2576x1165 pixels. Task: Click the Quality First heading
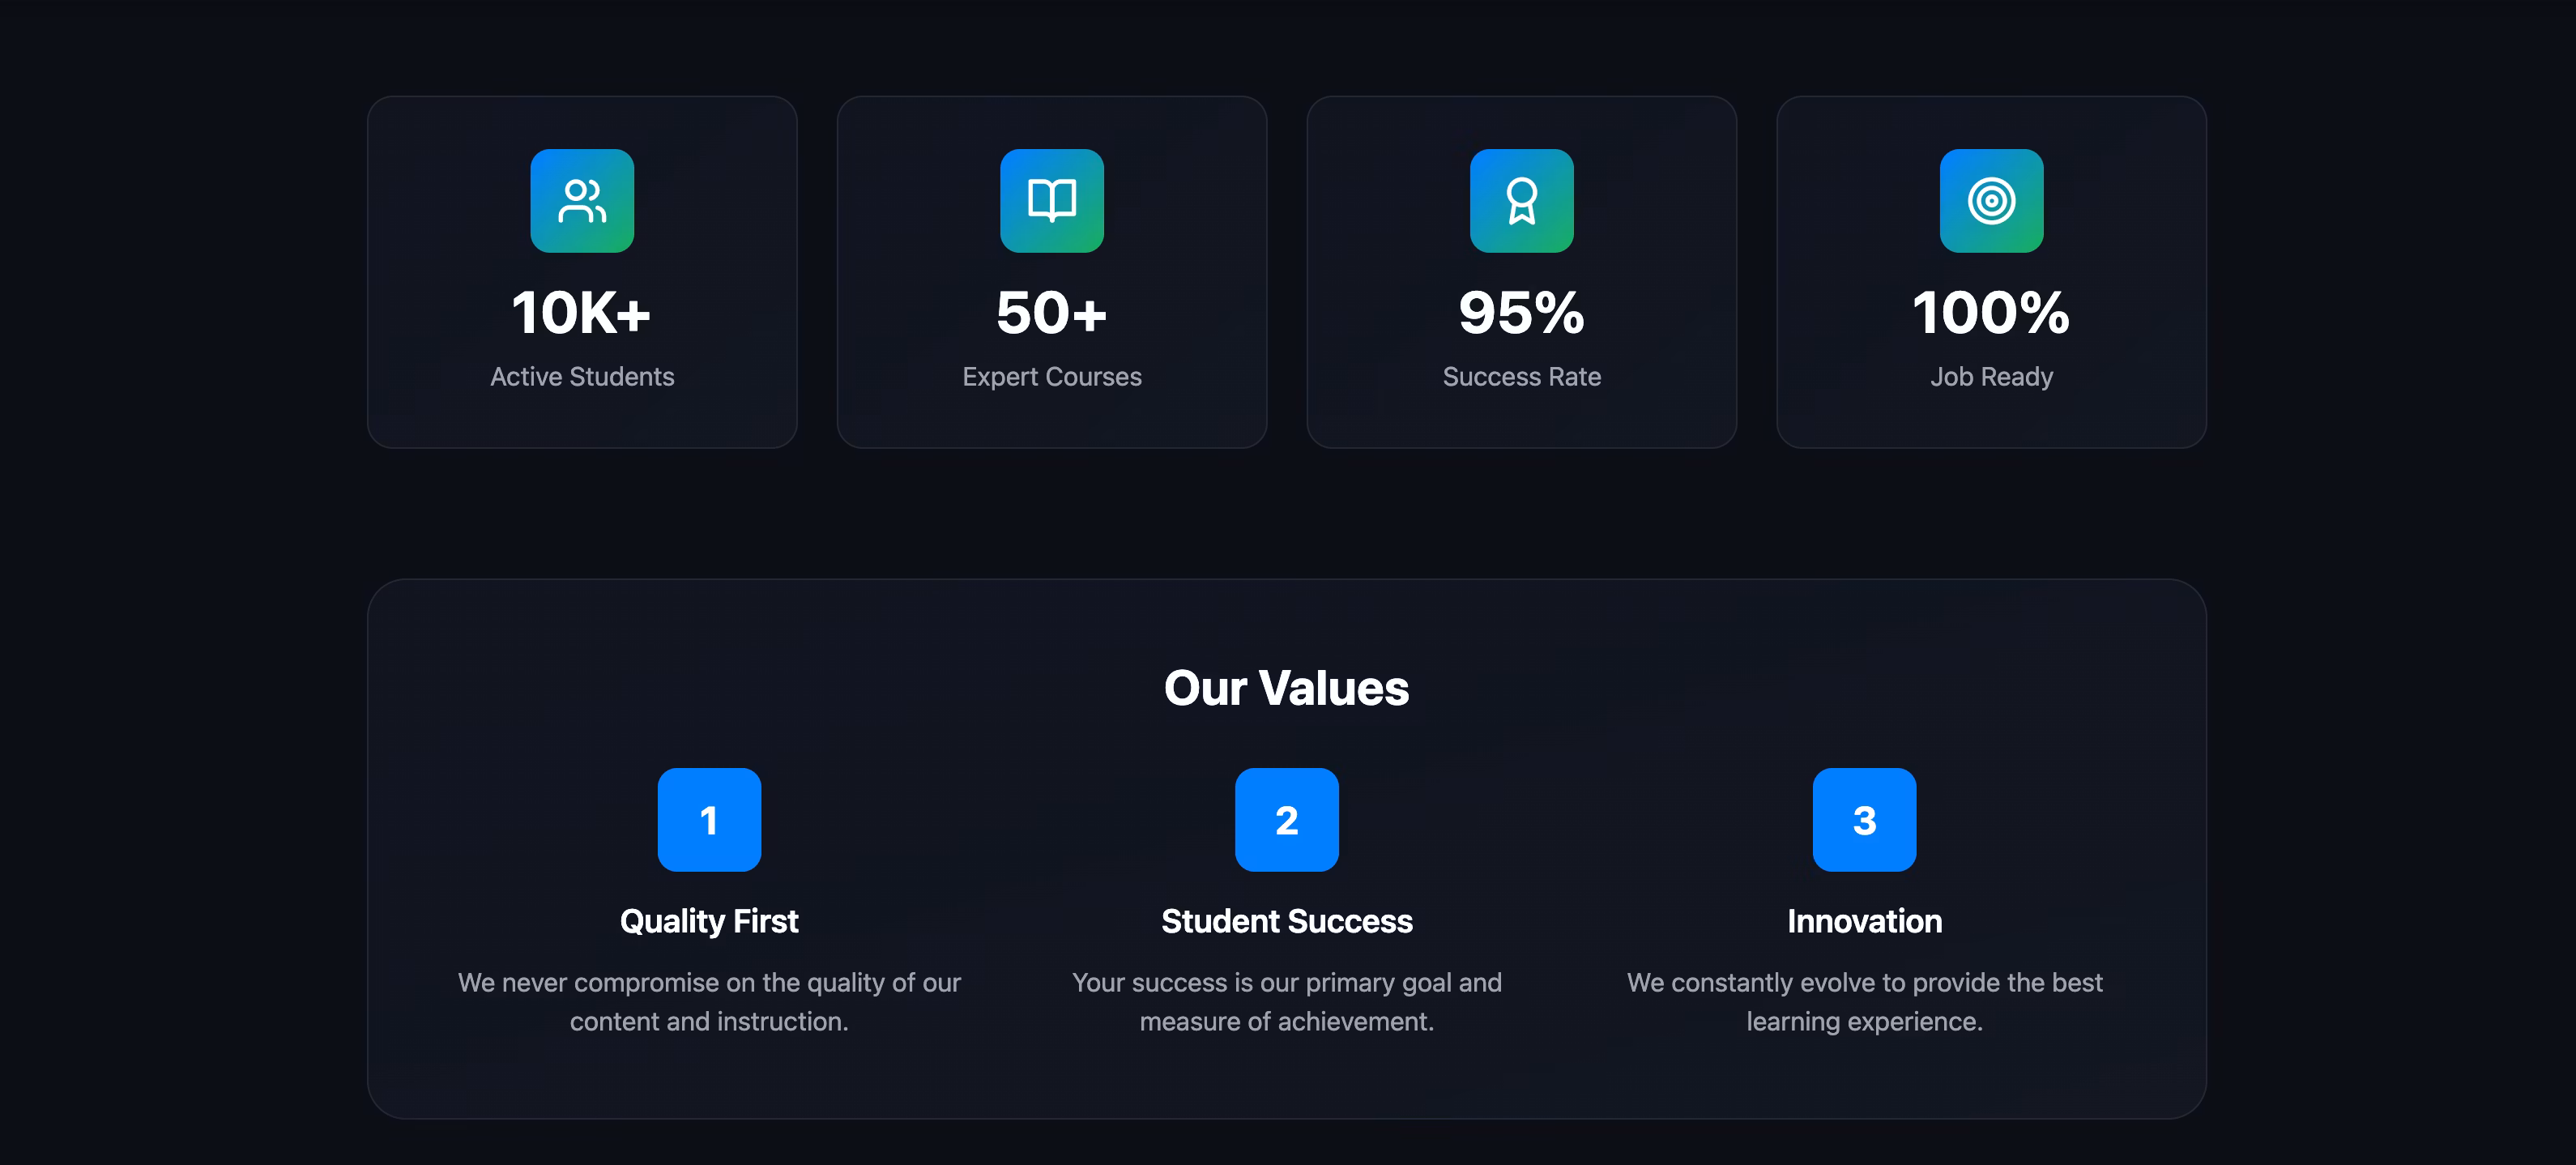click(x=709, y=921)
